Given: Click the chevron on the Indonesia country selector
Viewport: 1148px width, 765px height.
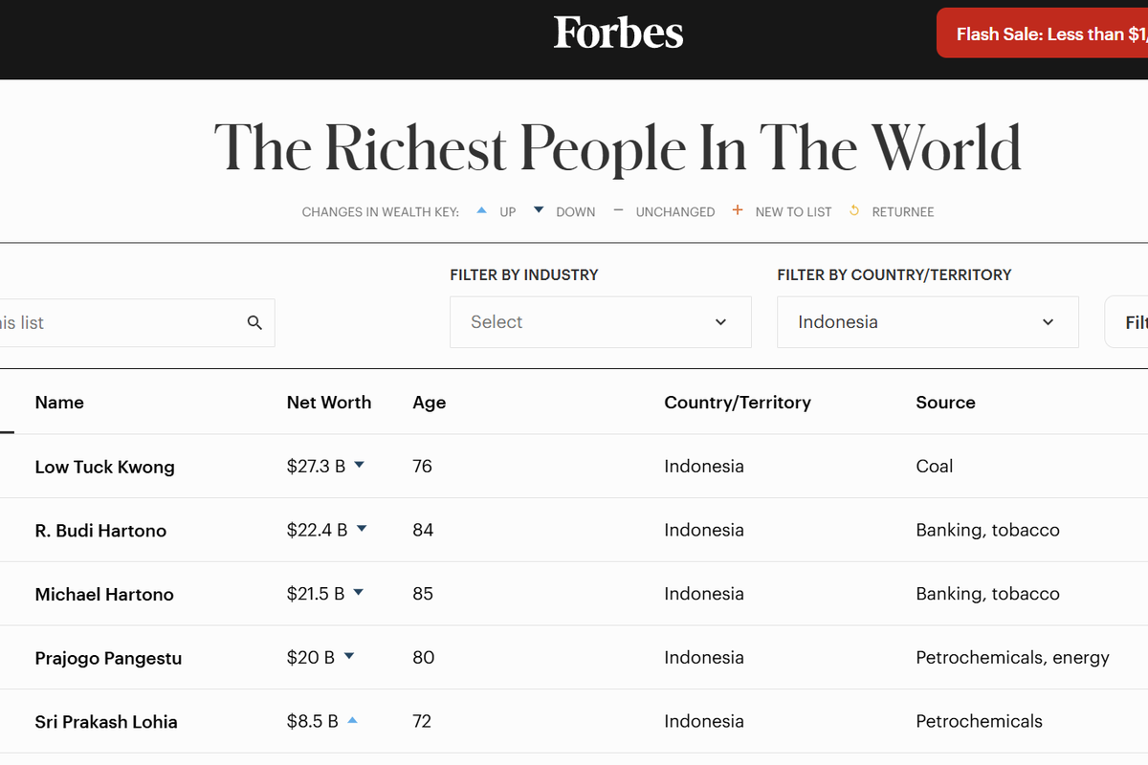Looking at the screenshot, I should 1048,322.
